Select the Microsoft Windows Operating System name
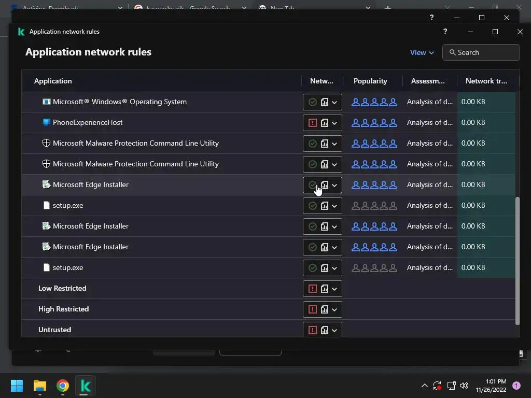The image size is (531, 398). coord(120,102)
